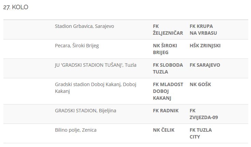Select the FK Tuzla City team name
This screenshot has height=147, width=251.
pos(201,133)
